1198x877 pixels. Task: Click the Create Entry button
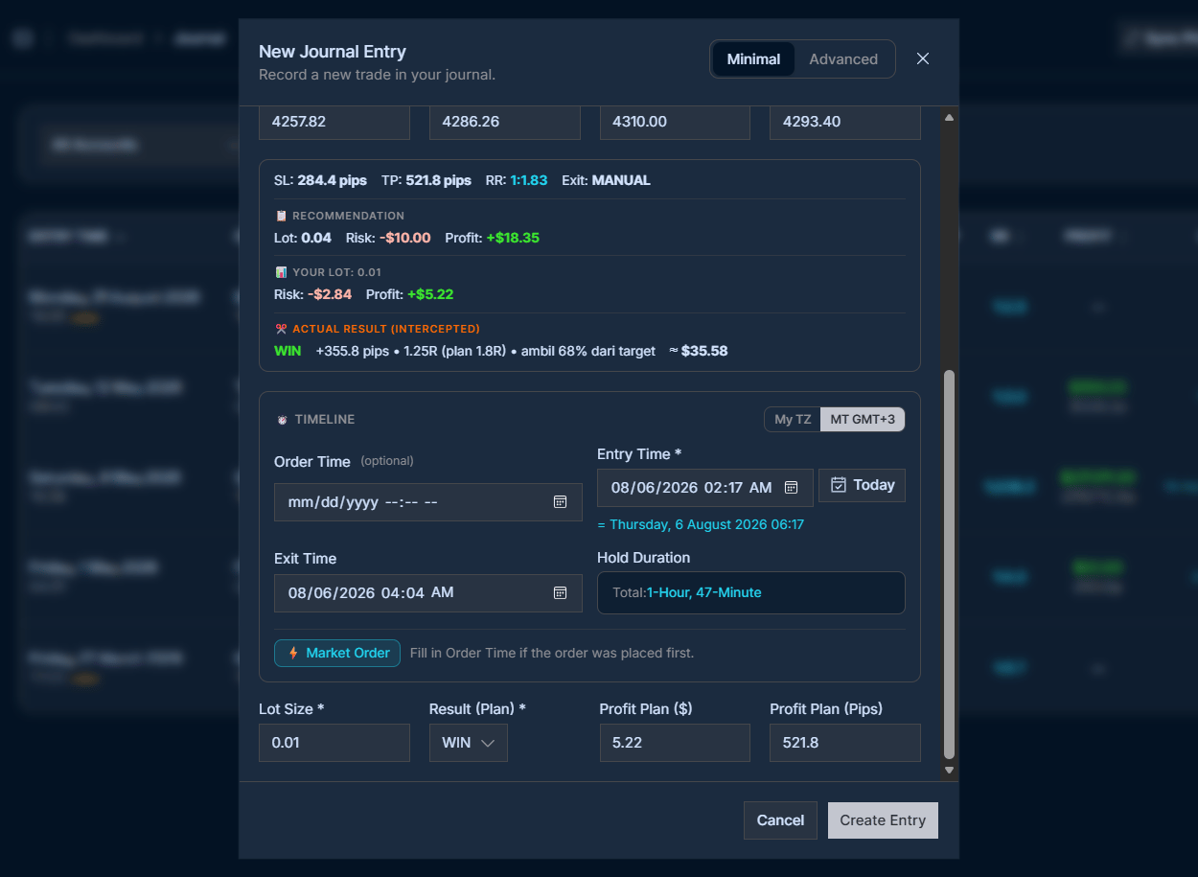pyautogui.click(x=883, y=820)
